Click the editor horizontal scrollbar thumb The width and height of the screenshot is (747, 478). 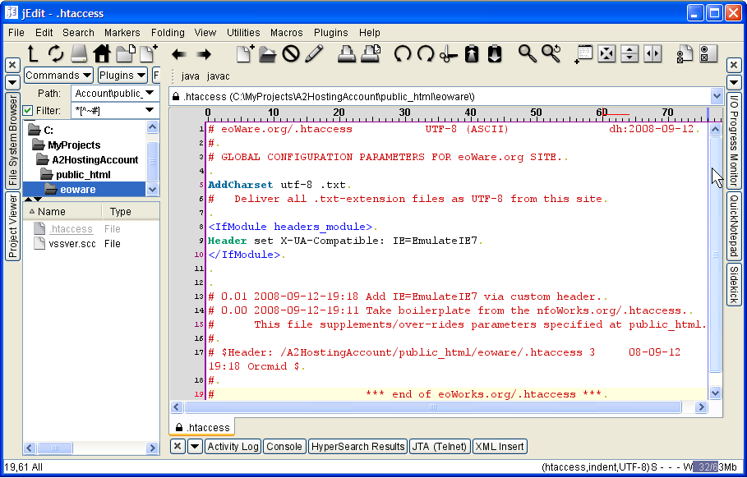coord(432,407)
